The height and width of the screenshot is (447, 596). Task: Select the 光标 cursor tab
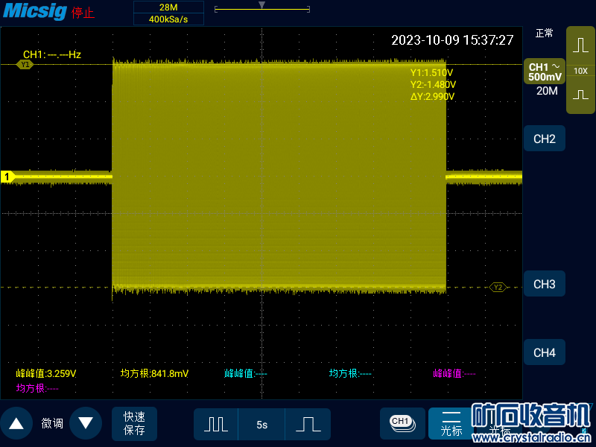click(451, 423)
